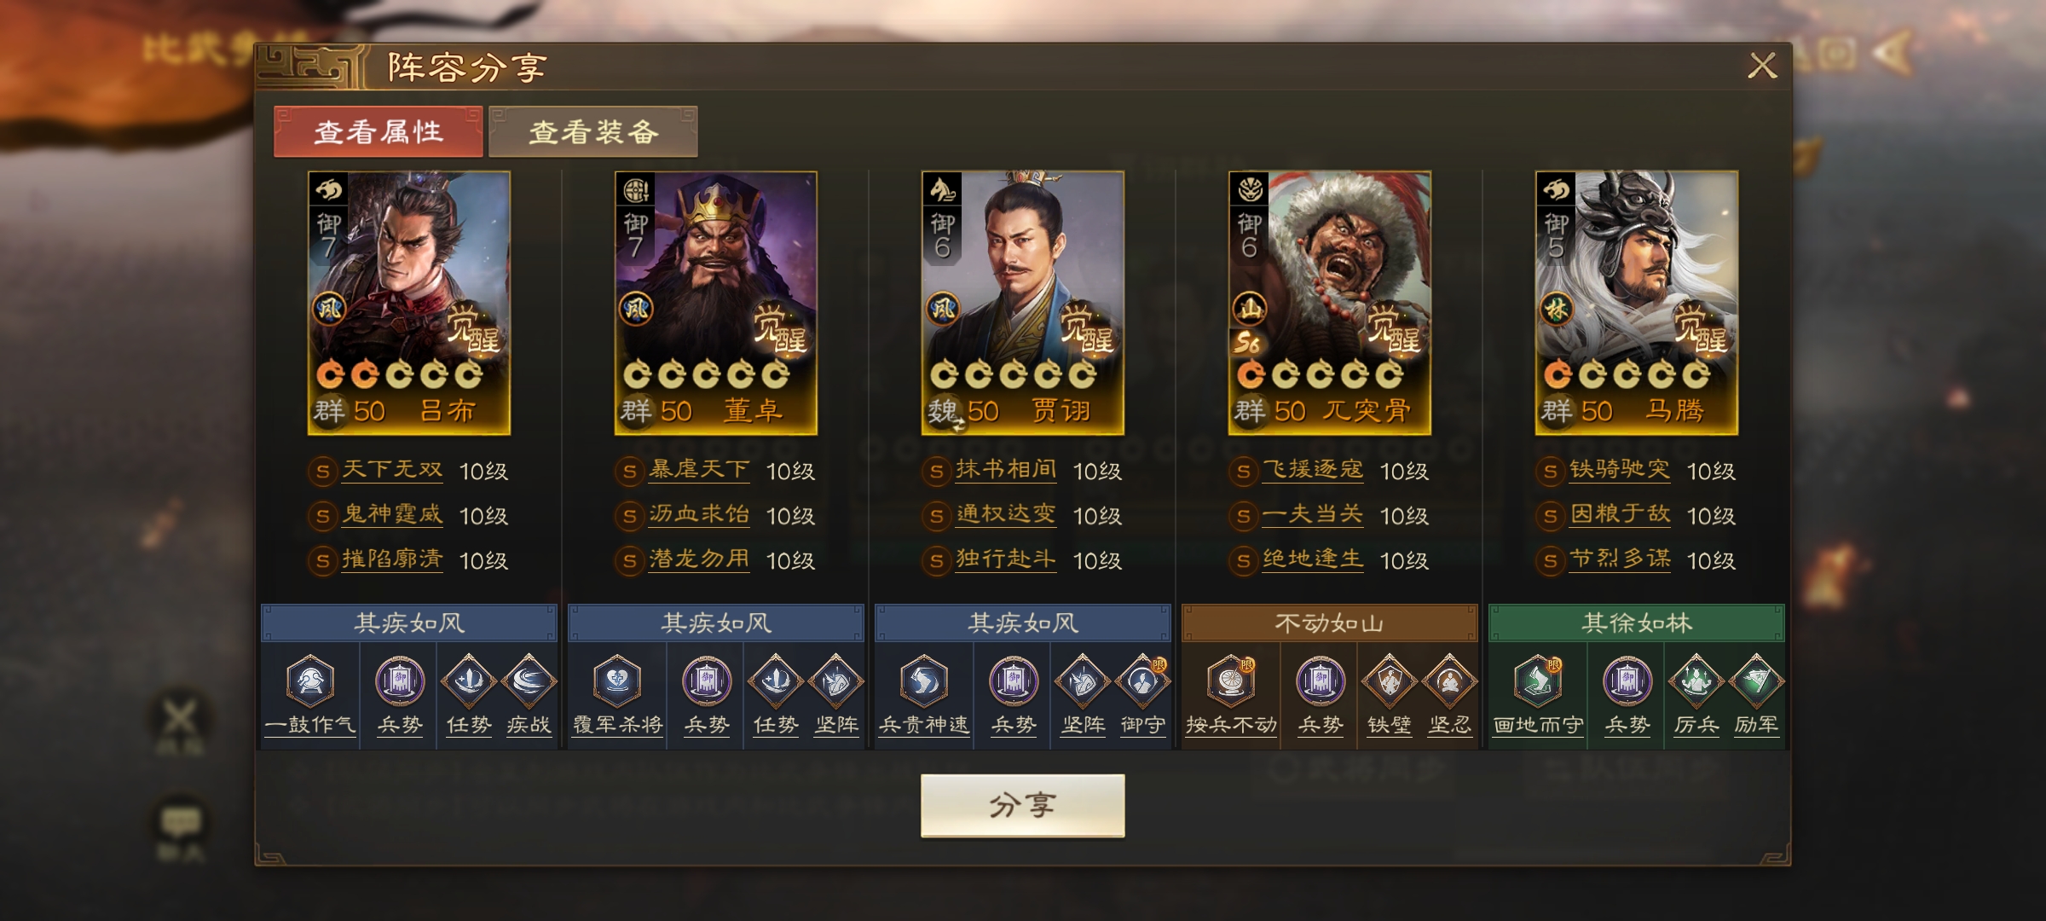
Task: Select the 励军 icon under 马腾
Action: 1756,681
